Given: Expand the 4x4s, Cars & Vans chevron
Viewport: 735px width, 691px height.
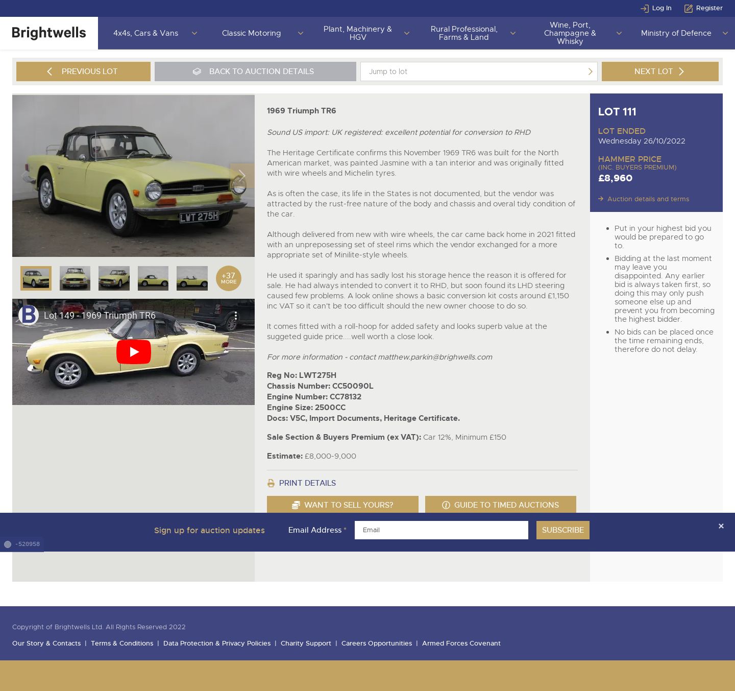Looking at the screenshot, I should coord(194,33).
